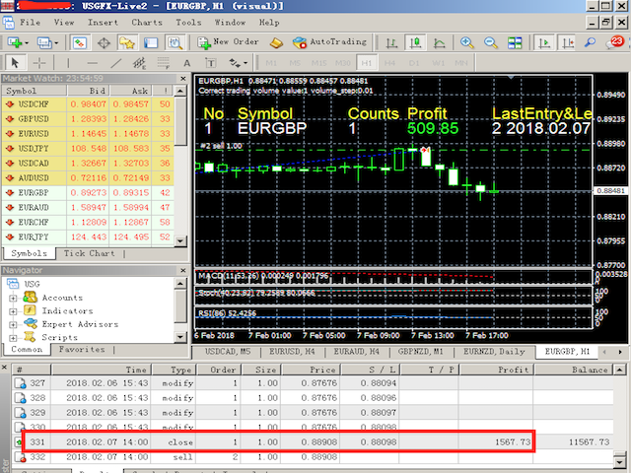The image size is (631, 473).
Task: Select the equidistant channel tool
Action: (x=139, y=63)
